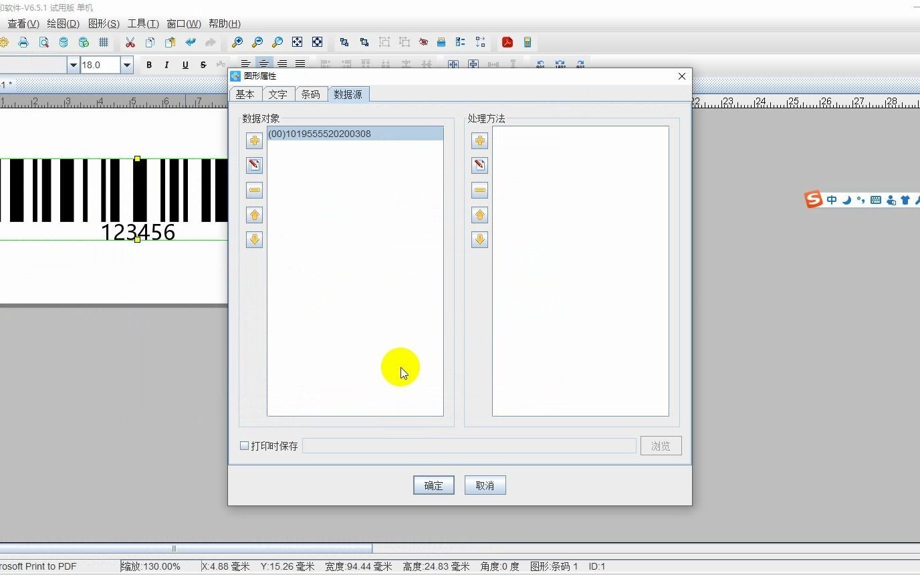Click the fit-to-window arrows icon

(x=298, y=42)
